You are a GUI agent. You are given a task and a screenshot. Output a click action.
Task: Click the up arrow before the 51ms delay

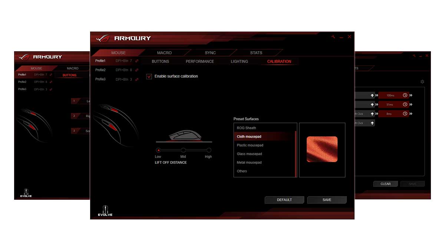pyautogui.click(x=372, y=105)
